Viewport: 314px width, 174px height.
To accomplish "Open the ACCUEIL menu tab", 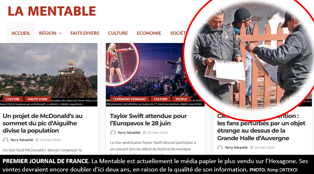I will [21, 33].
